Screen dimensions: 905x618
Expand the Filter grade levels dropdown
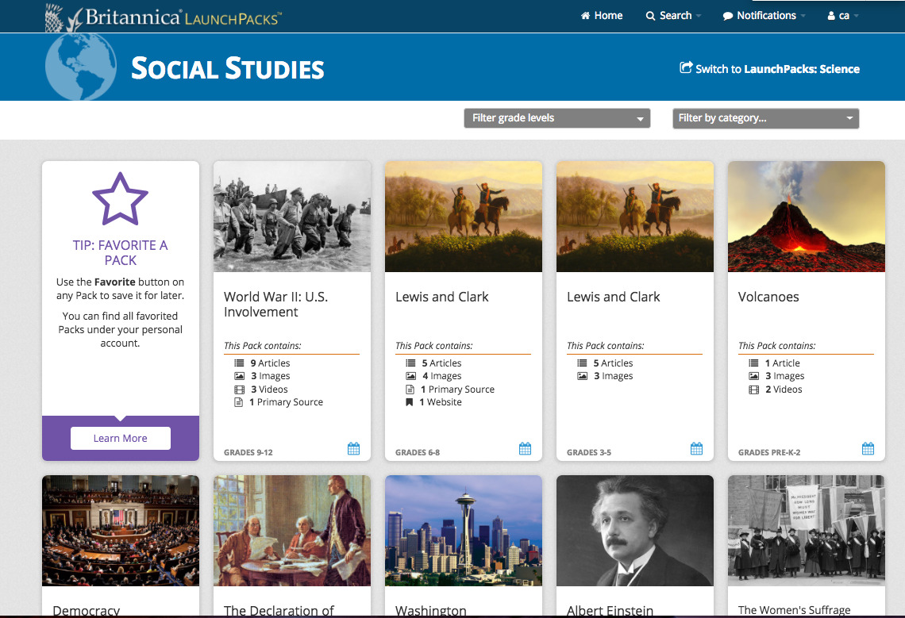tap(557, 118)
